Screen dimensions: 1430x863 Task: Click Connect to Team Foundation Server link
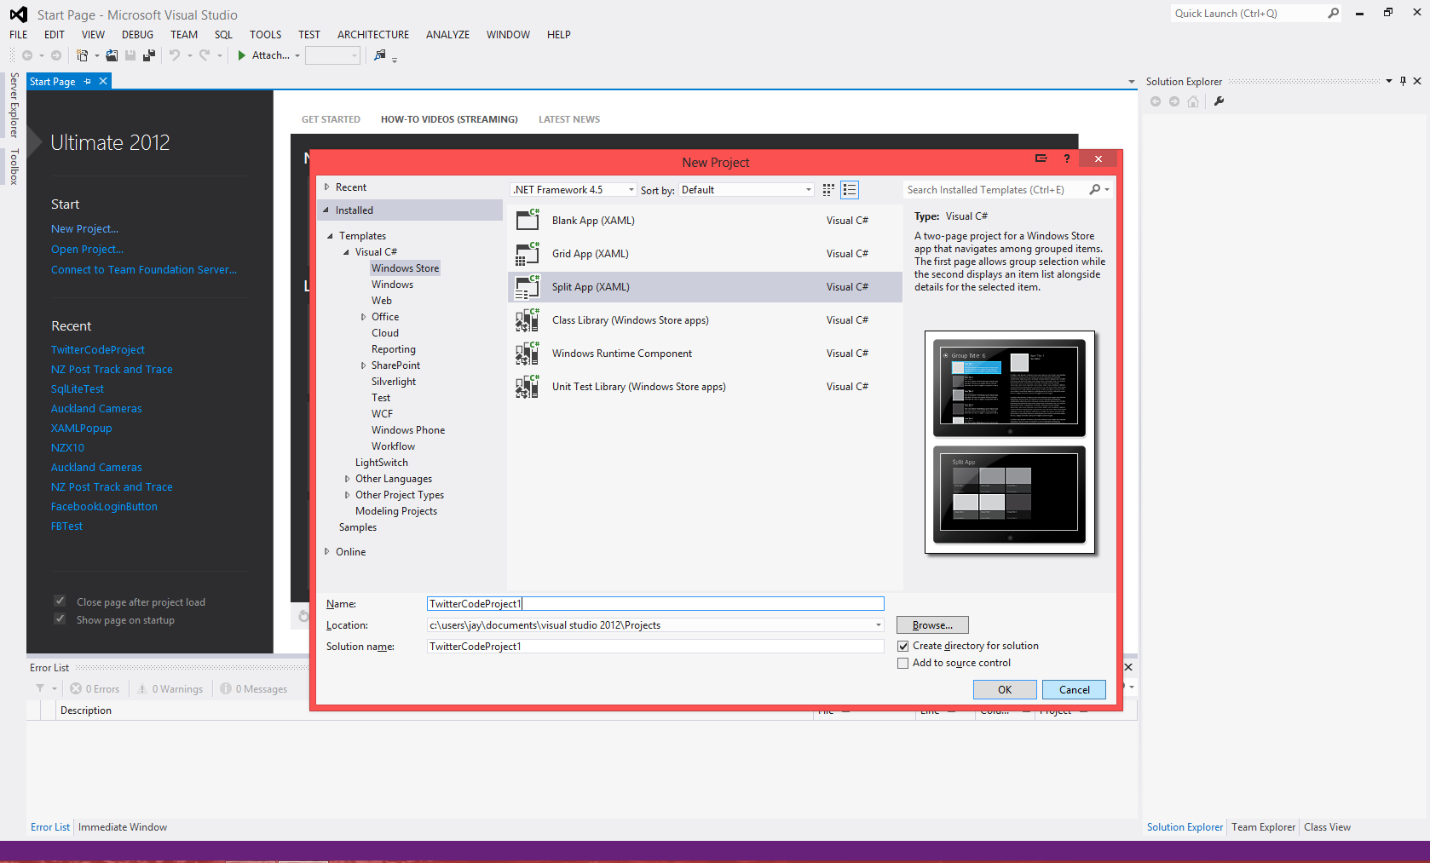(x=144, y=269)
